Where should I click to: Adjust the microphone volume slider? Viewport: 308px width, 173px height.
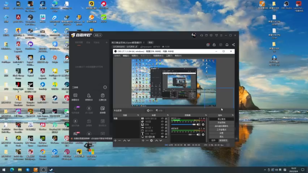click(184, 125)
